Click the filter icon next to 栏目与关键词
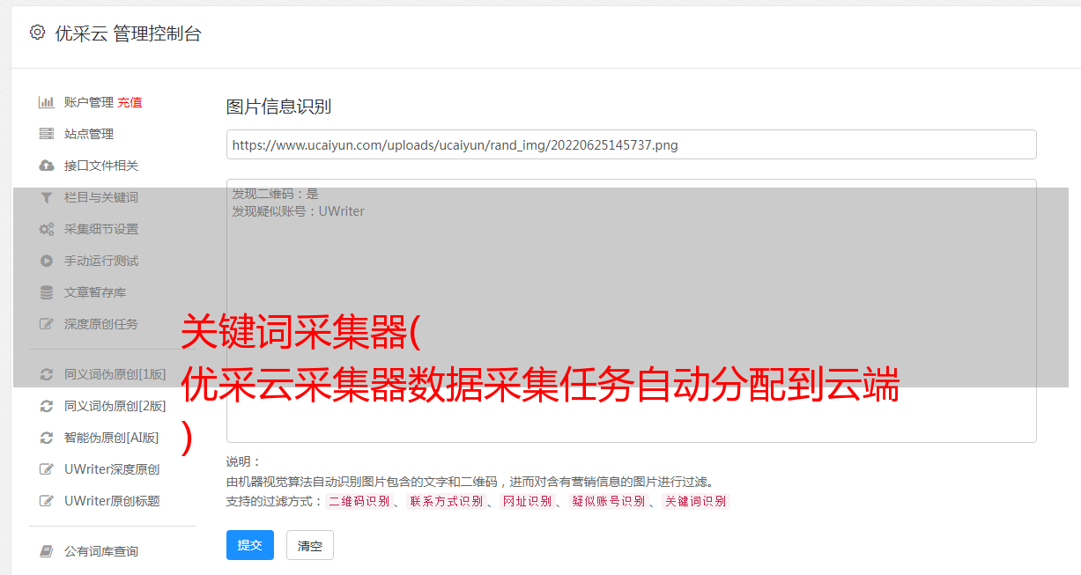The image size is (1081, 575). (47, 197)
